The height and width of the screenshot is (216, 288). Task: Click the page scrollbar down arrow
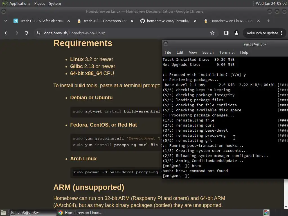(x=286, y=207)
